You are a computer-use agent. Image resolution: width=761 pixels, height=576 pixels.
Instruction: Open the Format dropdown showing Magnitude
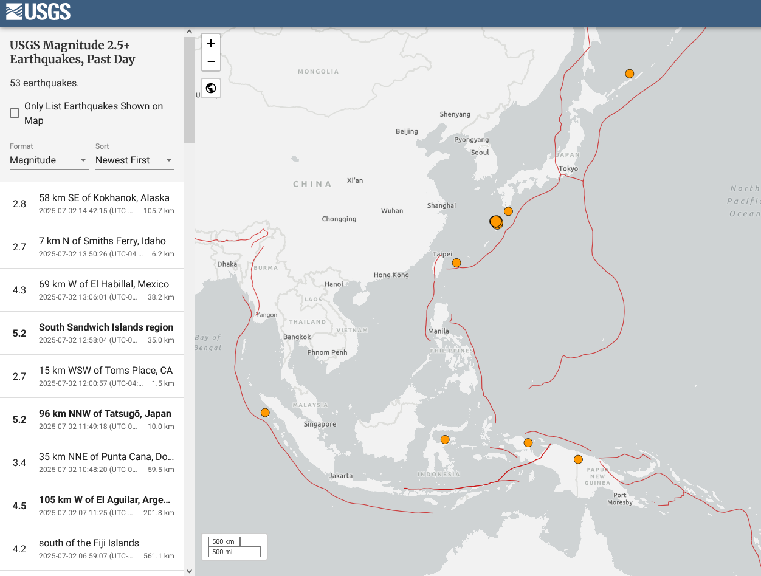tap(49, 160)
